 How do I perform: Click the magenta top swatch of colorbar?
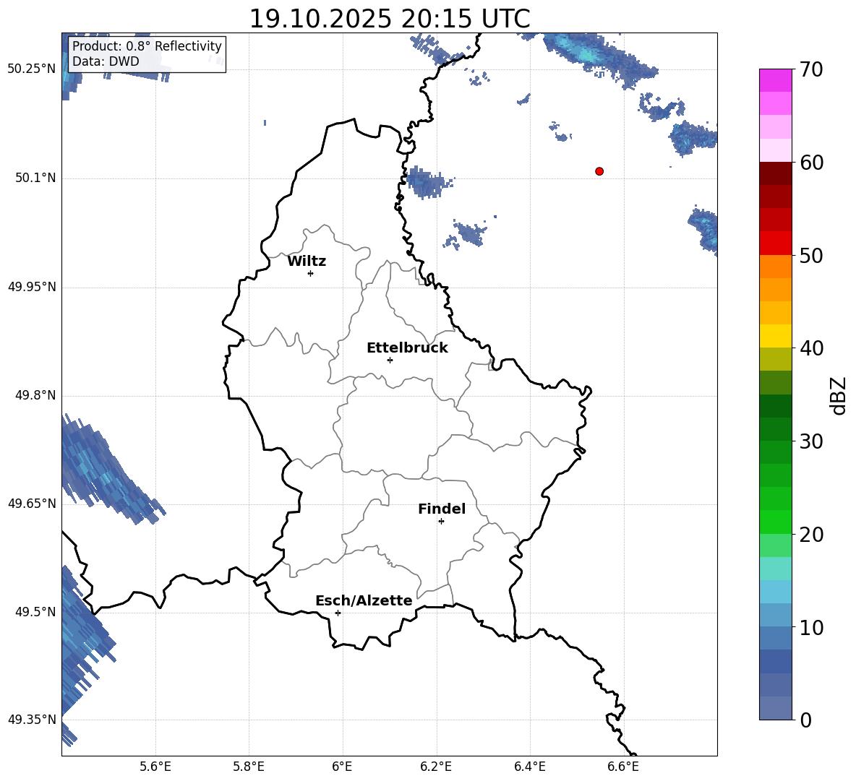[x=775, y=80]
